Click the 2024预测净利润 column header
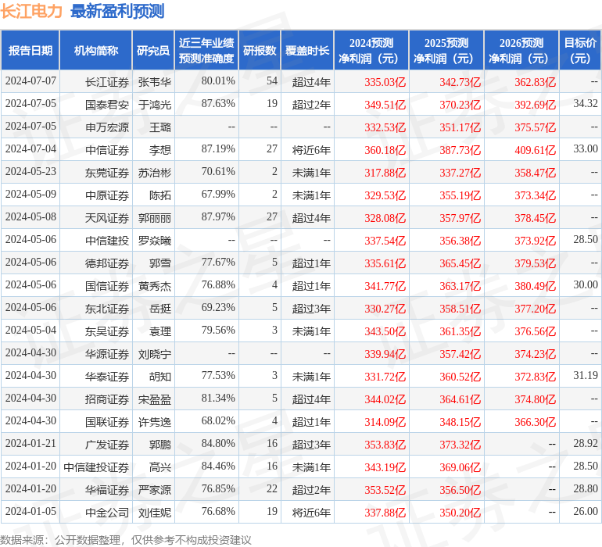 pyautogui.click(x=371, y=50)
